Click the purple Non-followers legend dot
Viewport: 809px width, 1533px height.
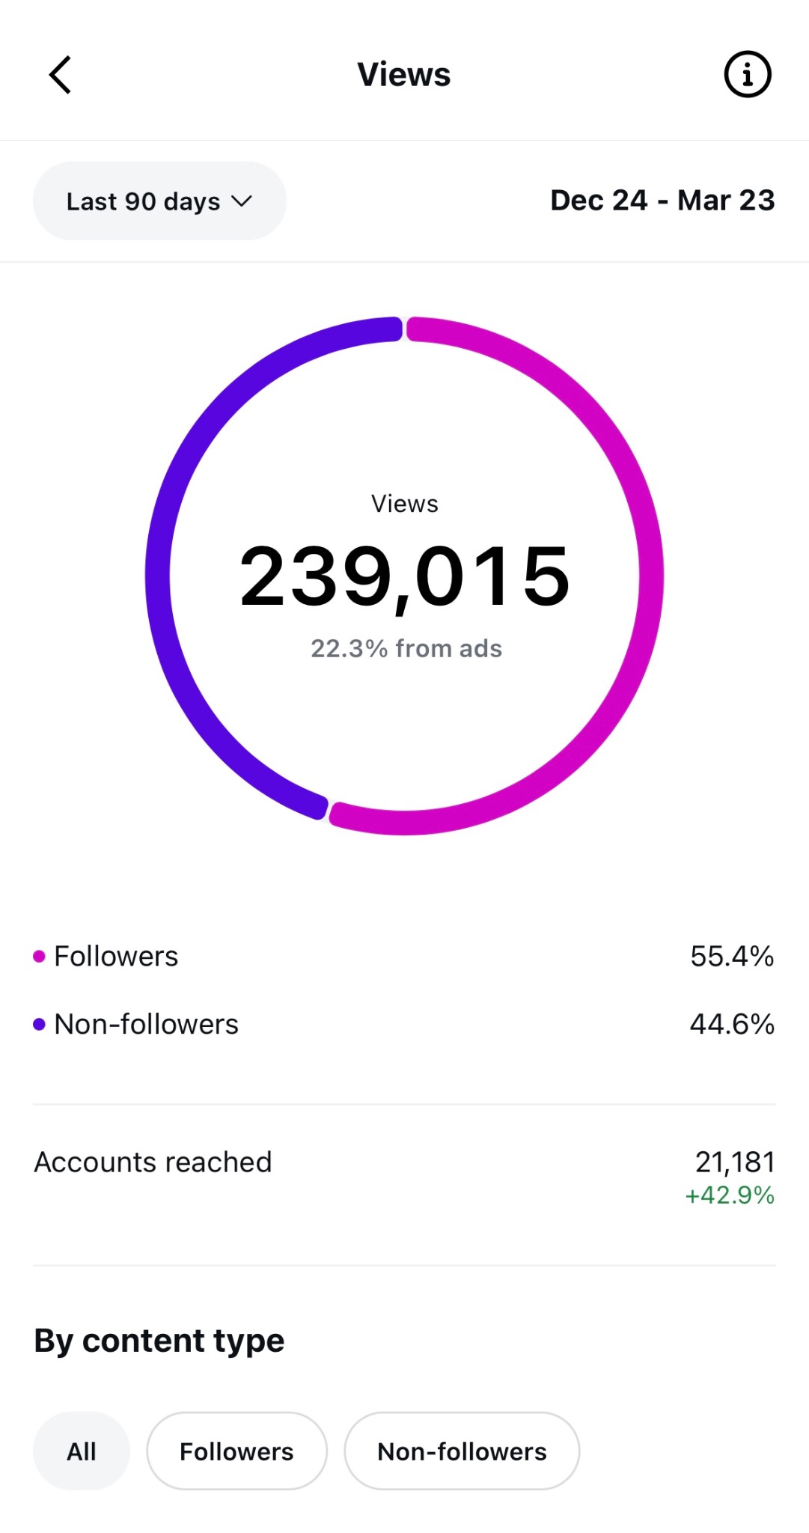coord(40,1024)
